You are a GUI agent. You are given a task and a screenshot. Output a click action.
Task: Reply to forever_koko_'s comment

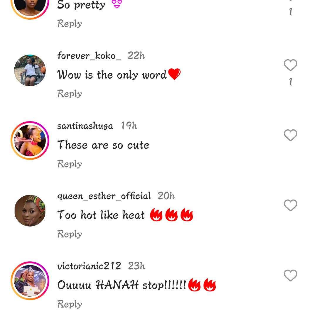point(70,94)
